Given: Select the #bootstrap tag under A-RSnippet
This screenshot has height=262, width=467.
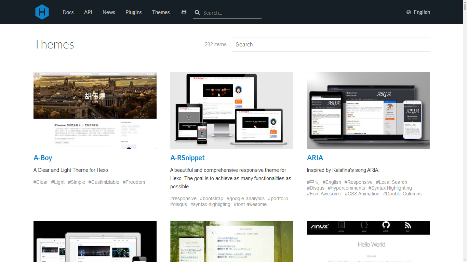Looking at the screenshot, I should (x=211, y=198).
